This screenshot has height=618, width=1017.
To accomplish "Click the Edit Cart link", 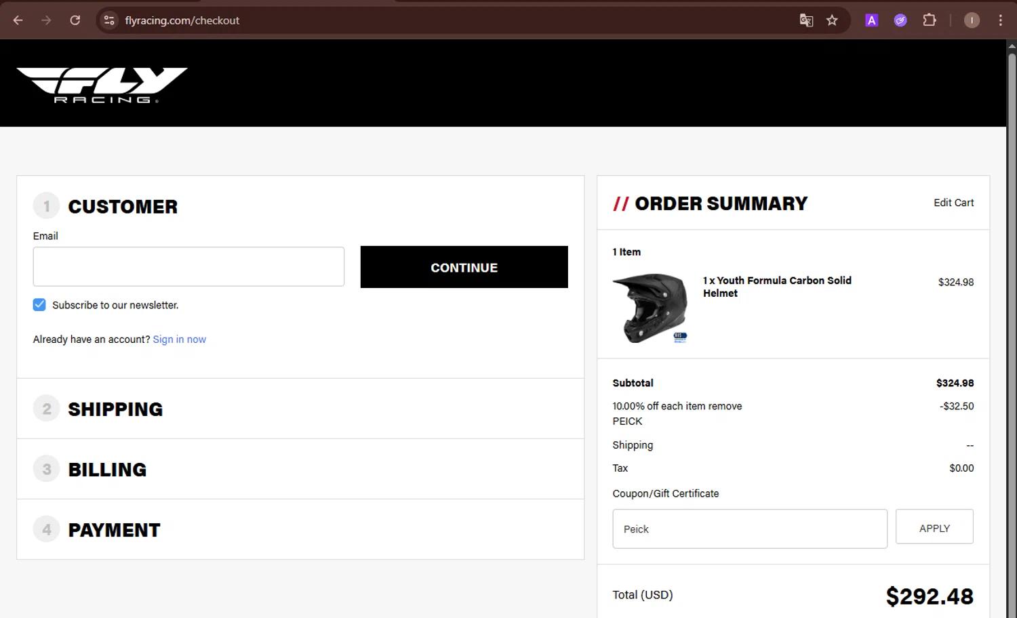I will [x=953, y=203].
